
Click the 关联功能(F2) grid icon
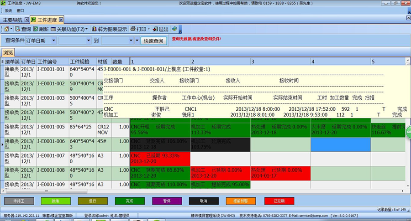[x=53, y=29]
